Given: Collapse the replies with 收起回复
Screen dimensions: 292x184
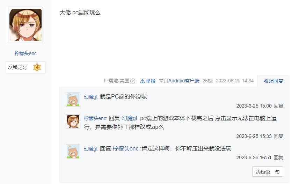Looking at the screenshot, I should point(273,81).
